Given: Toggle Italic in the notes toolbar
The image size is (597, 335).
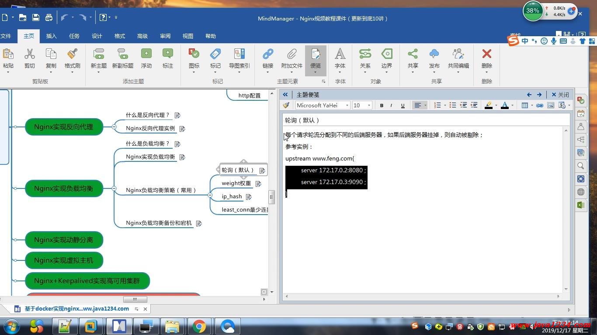Looking at the screenshot, I should click(x=391, y=105).
